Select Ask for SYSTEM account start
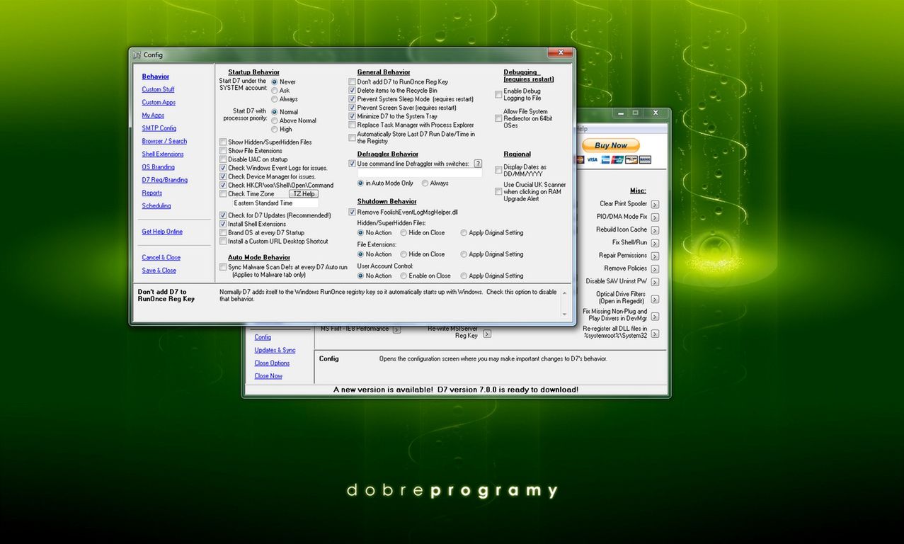The image size is (904, 544). (275, 91)
